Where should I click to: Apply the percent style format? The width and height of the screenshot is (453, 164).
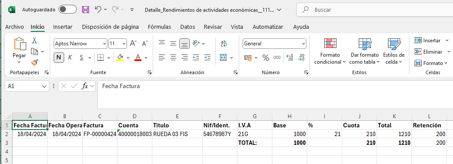click(x=265, y=58)
